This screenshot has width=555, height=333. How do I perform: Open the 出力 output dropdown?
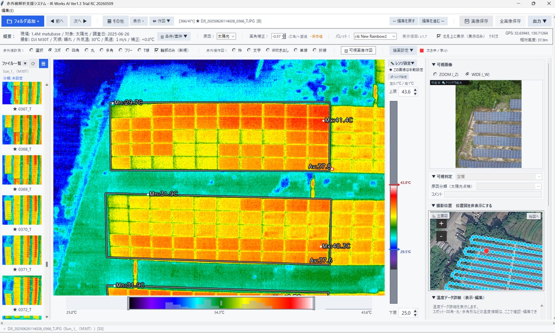point(539,21)
